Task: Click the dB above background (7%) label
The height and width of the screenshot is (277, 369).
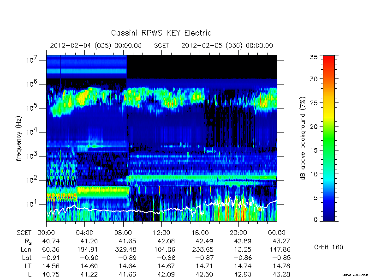Action: click(303, 138)
